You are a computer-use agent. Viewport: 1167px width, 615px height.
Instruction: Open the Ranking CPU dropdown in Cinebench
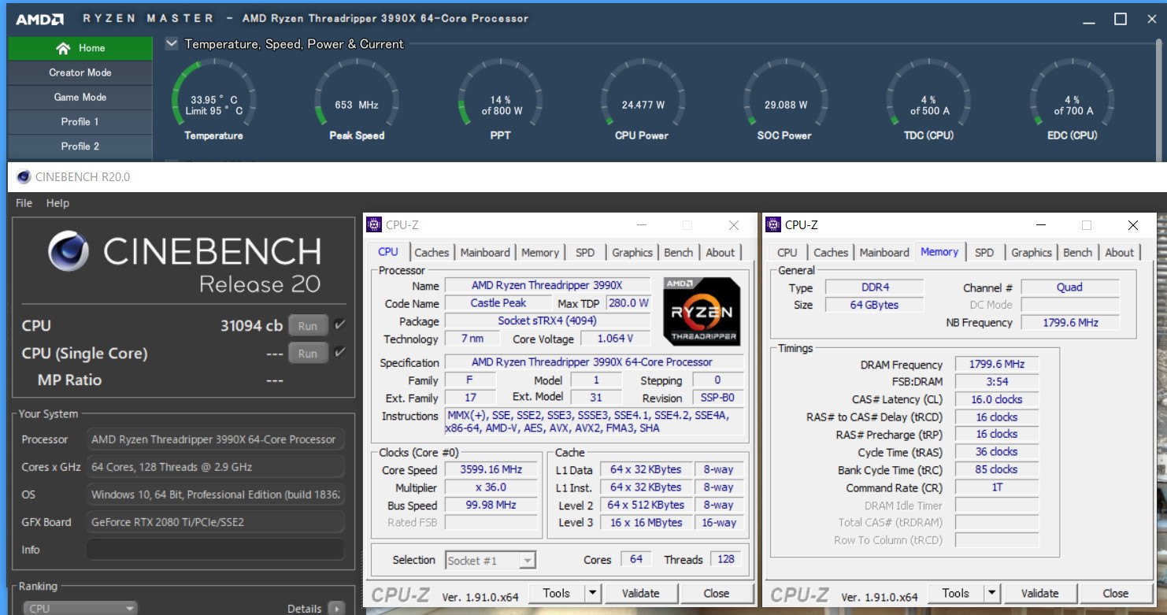(80, 608)
